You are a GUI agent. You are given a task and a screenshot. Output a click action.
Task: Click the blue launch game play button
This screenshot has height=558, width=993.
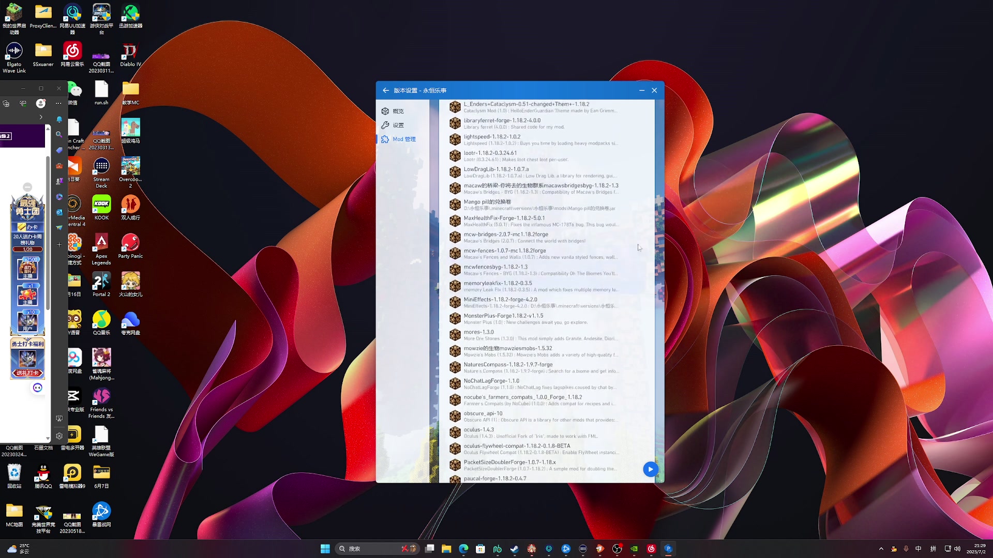(650, 469)
